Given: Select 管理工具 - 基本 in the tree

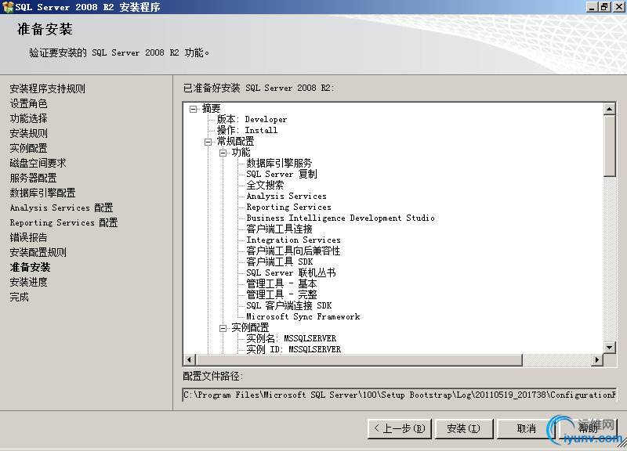Looking at the screenshot, I should coord(282,283).
